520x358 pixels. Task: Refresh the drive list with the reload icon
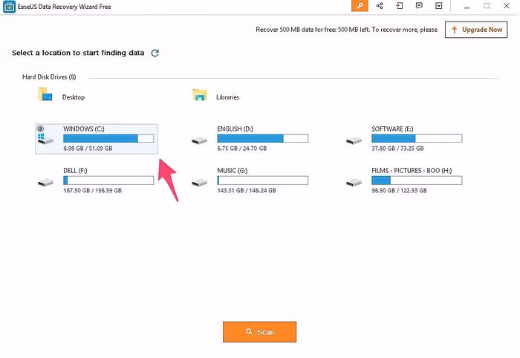pos(155,53)
